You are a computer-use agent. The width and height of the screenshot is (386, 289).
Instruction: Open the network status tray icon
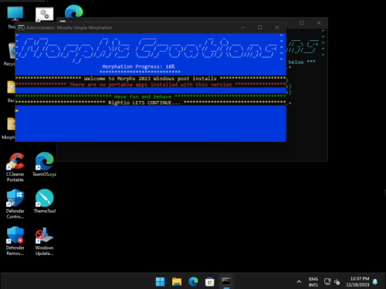point(327,282)
